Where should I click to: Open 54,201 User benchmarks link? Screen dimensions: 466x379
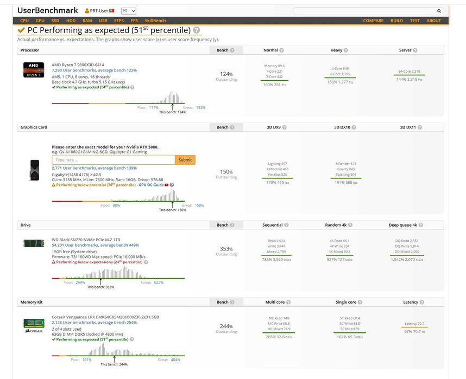(x=96, y=245)
